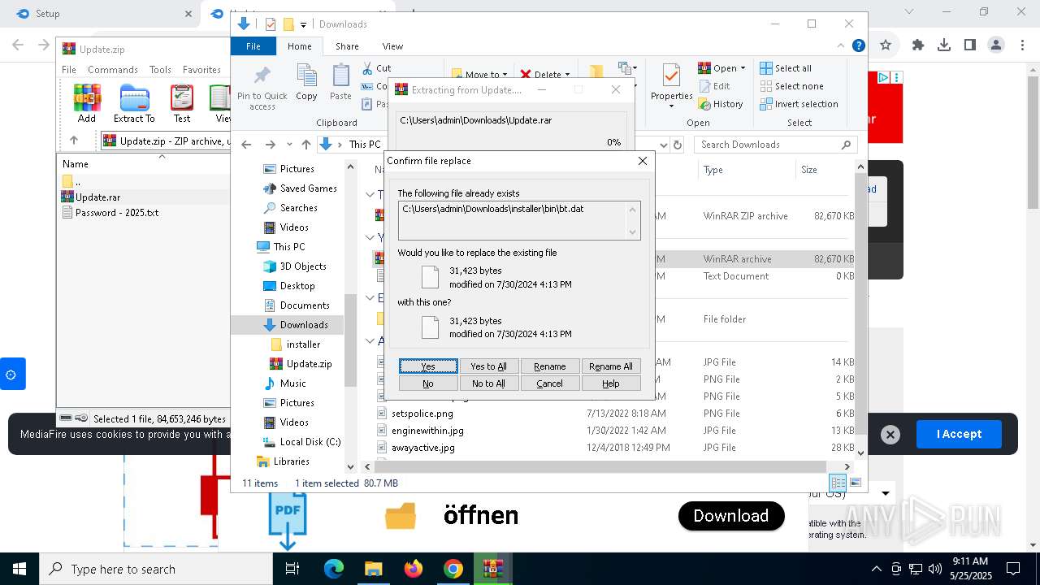The width and height of the screenshot is (1040, 585).
Task: Open recent locations dropdown in Explorer
Action: point(289,145)
